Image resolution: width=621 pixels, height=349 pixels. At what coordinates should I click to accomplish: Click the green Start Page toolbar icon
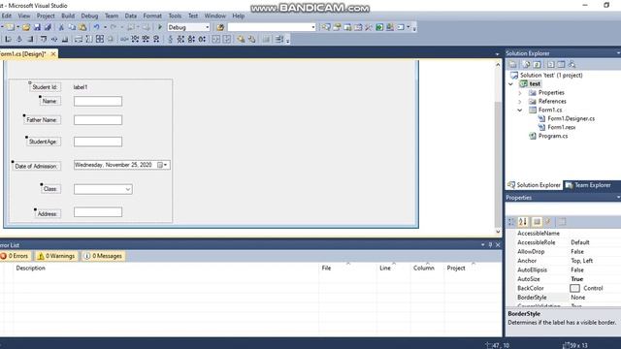[379, 27]
